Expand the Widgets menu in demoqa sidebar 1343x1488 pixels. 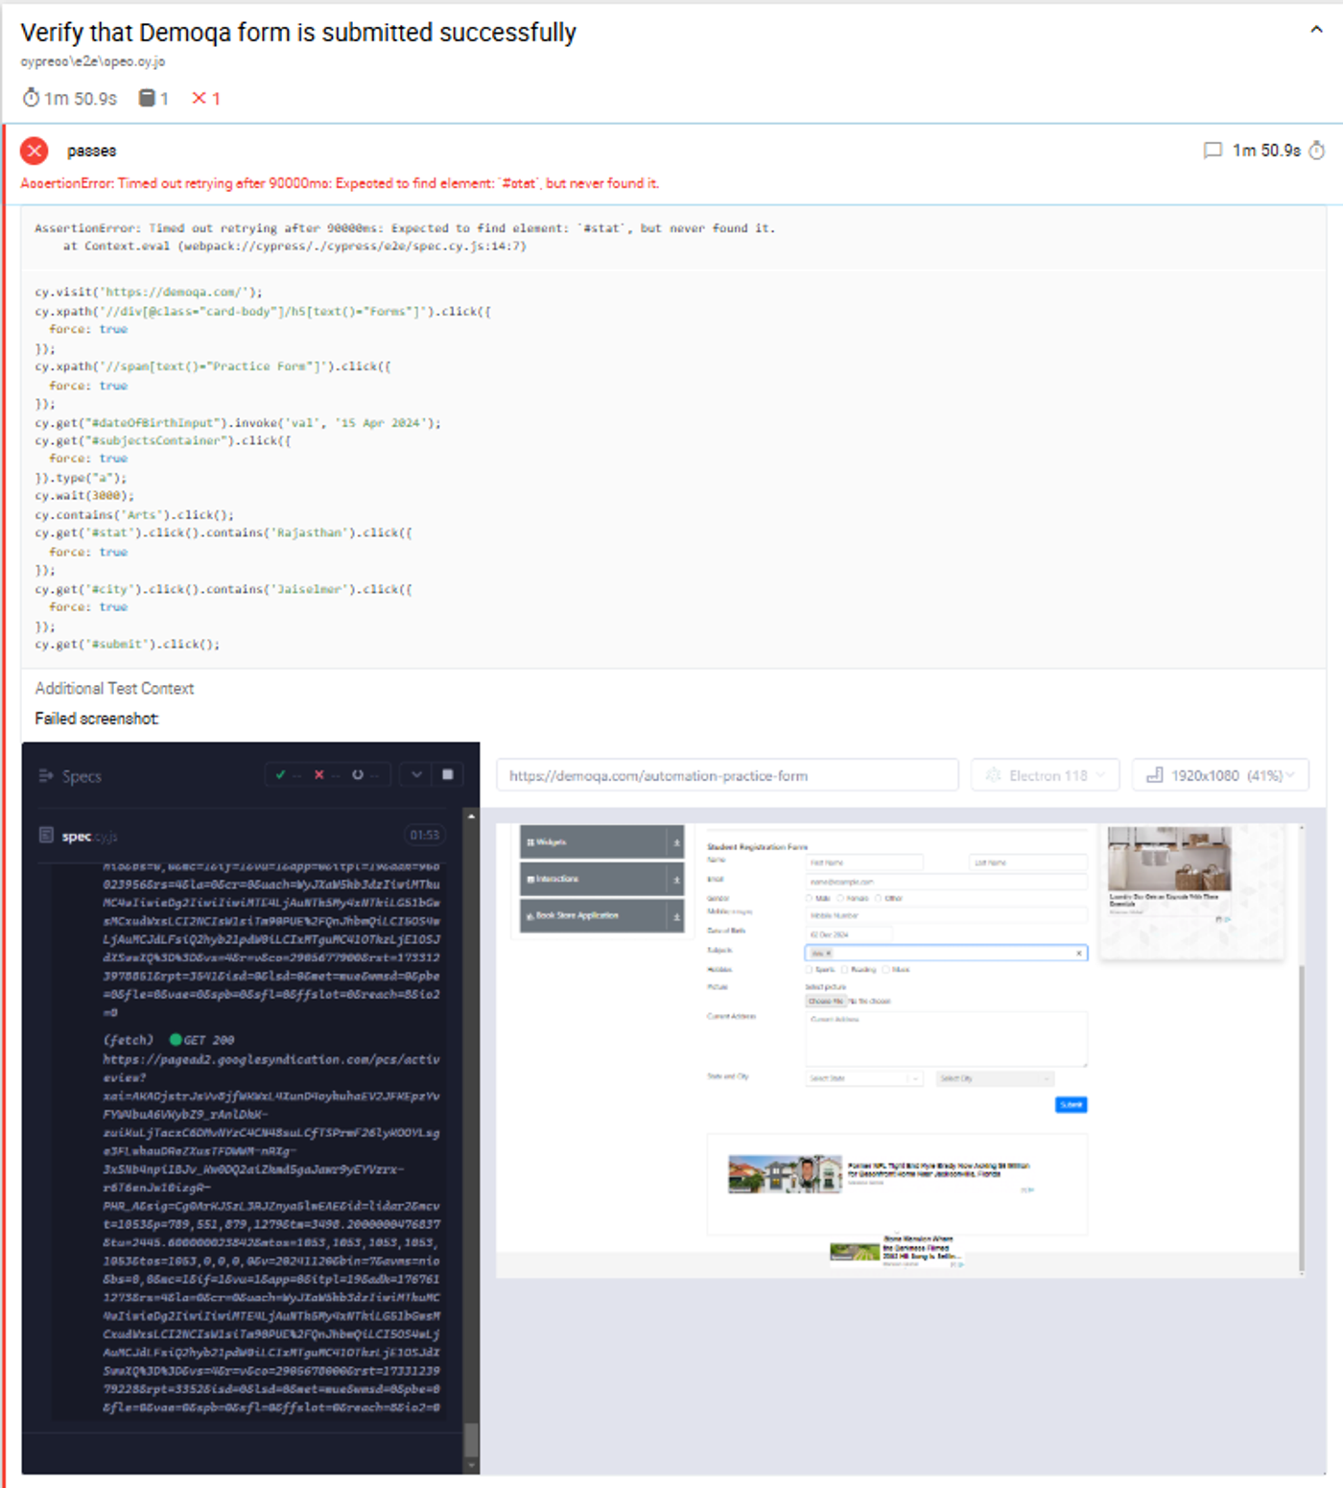pyautogui.click(x=601, y=842)
